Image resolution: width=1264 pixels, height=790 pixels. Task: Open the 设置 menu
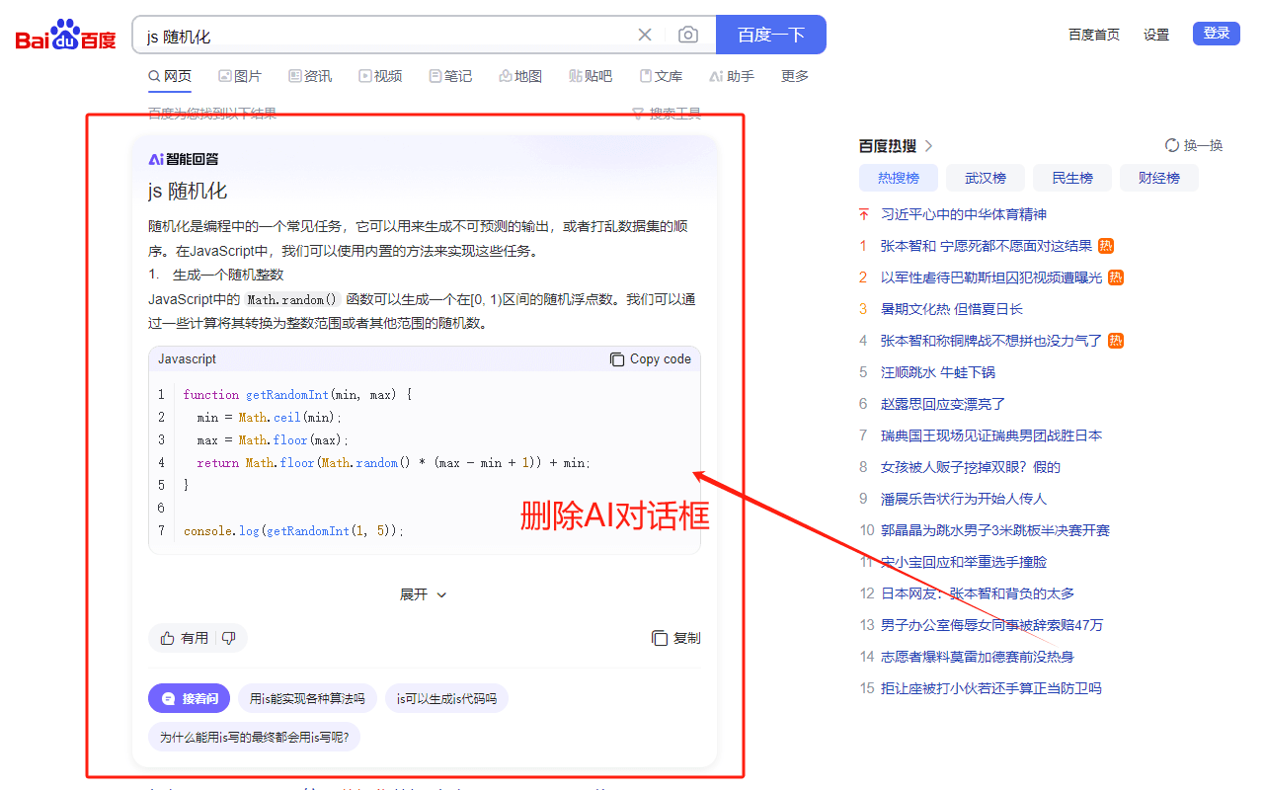[x=1156, y=35]
